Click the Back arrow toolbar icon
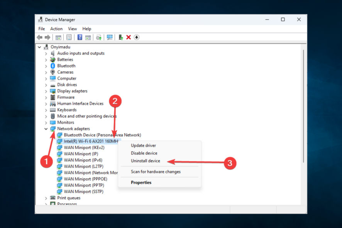This screenshot has height=228, width=342. 39,37
